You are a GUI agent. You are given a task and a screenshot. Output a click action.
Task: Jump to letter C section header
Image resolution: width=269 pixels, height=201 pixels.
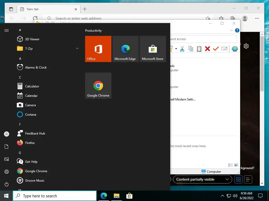point(20,77)
